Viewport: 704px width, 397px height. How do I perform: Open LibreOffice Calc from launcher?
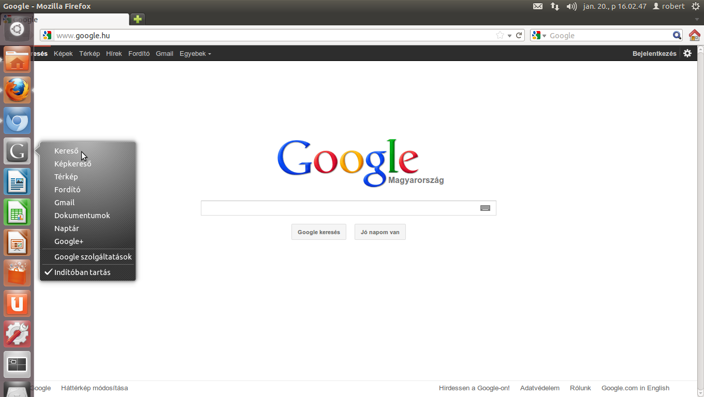click(x=17, y=212)
